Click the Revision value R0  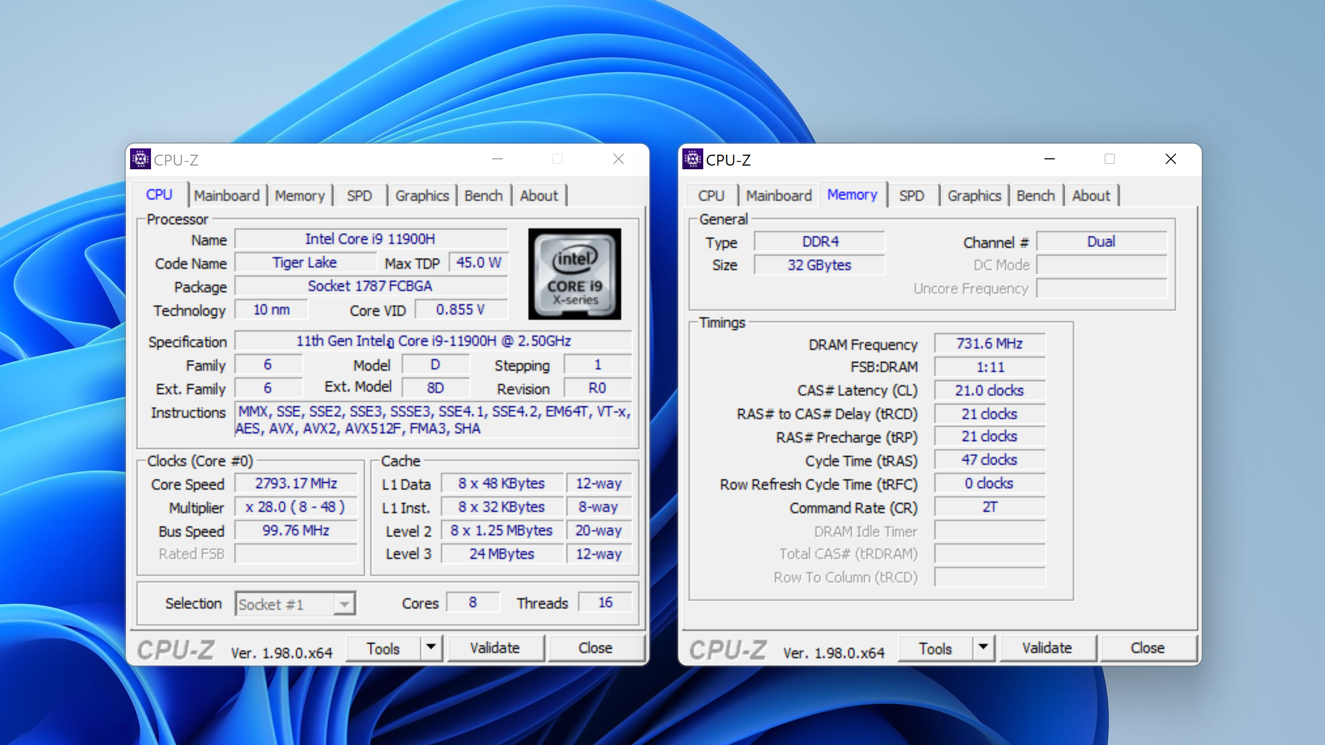click(597, 388)
